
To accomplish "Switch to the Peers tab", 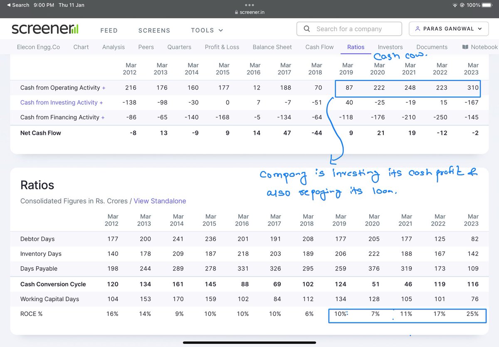I will tap(146, 47).
